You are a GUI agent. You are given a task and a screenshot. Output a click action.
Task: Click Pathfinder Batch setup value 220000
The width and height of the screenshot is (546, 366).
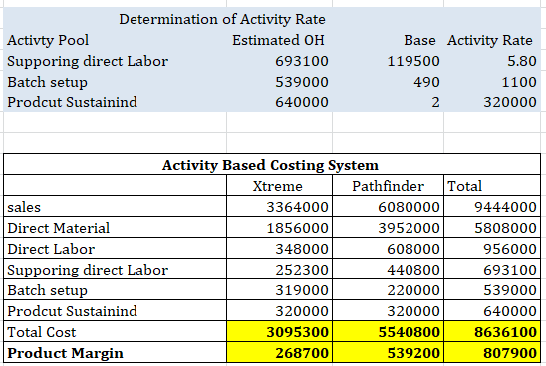click(413, 290)
